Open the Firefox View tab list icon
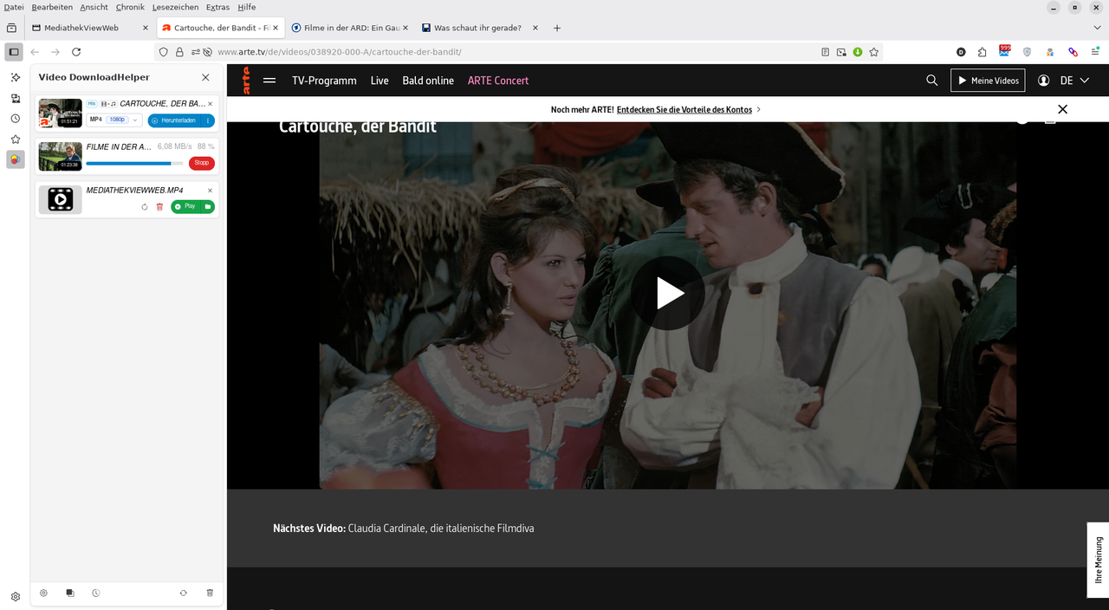This screenshot has height=610, width=1109. [11, 28]
